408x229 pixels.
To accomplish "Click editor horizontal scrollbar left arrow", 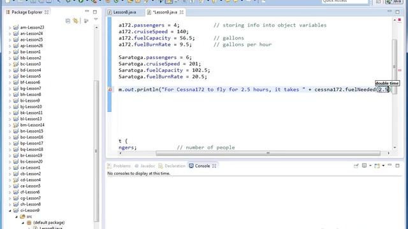I will [120, 153].
